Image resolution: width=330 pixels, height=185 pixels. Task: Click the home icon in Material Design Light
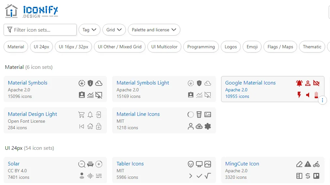(90, 126)
